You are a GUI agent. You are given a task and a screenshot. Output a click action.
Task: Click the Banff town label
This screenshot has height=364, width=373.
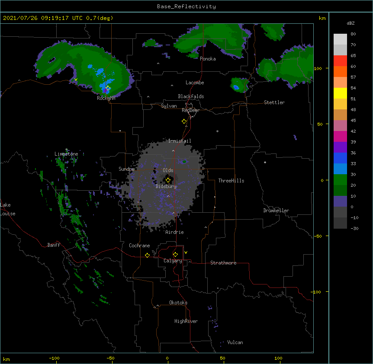click(x=54, y=245)
